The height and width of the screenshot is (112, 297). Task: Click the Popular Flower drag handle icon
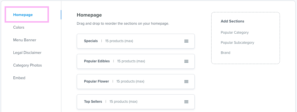pos(186,81)
